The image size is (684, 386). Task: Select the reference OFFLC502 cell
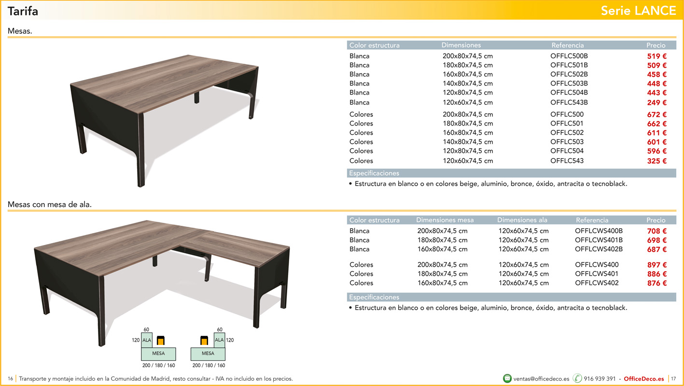tap(567, 133)
